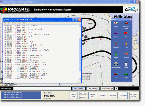Open Notepad Edit menu
The width and height of the screenshot is (145, 106).
[9, 23]
